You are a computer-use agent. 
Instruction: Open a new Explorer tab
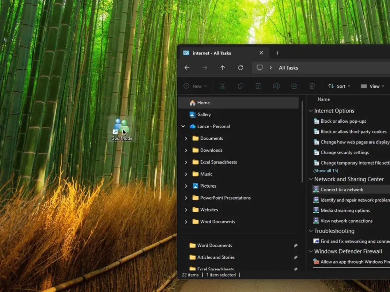(x=277, y=53)
